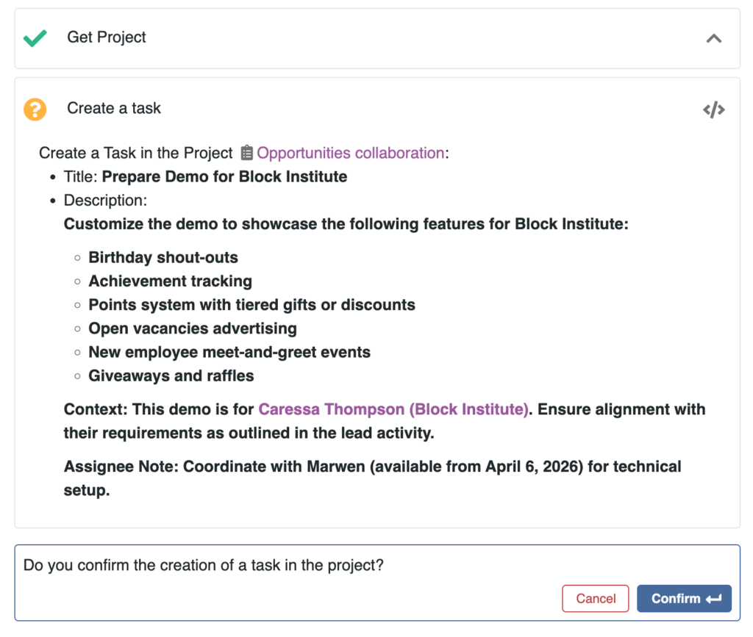This screenshot has width=753, height=637.
Task: Show the code view for Create a task
Action: (x=713, y=110)
